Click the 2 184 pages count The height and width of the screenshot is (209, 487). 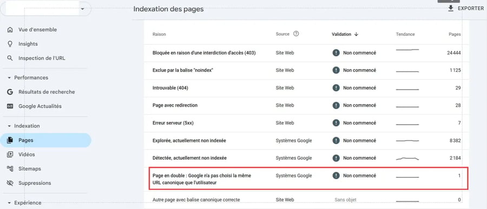point(455,158)
